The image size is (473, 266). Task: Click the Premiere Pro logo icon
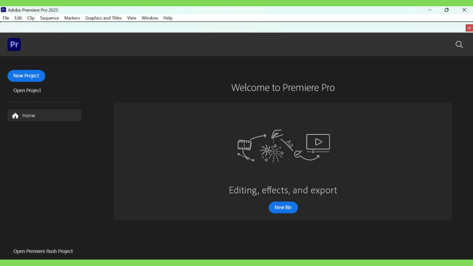pyautogui.click(x=14, y=44)
